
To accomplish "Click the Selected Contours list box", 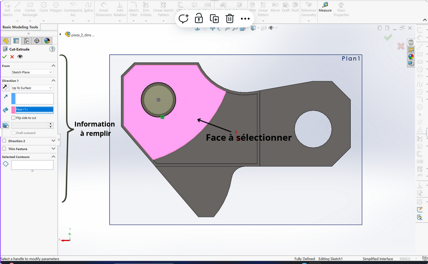I will [32, 165].
